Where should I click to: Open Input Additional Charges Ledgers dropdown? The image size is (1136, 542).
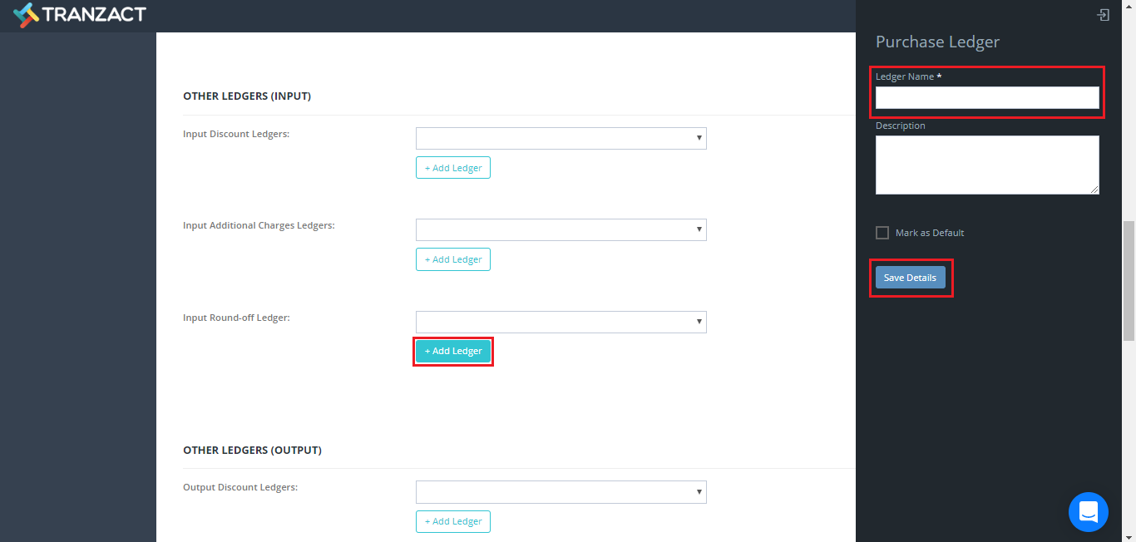pos(561,229)
